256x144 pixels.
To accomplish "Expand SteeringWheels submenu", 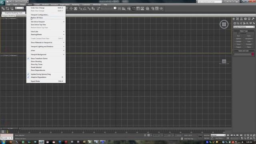I will (46, 34).
